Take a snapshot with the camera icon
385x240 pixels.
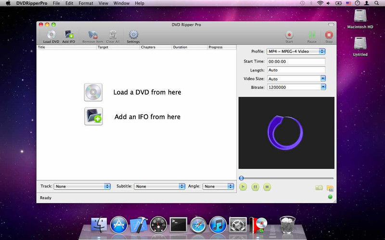[319, 188]
